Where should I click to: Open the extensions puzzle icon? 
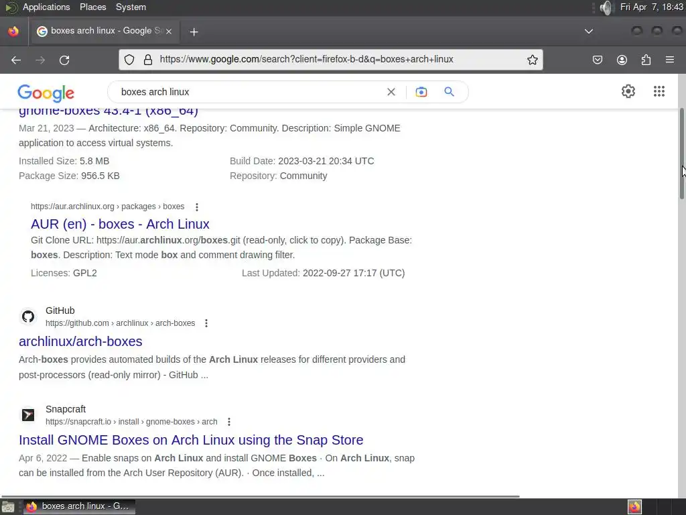click(646, 60)
